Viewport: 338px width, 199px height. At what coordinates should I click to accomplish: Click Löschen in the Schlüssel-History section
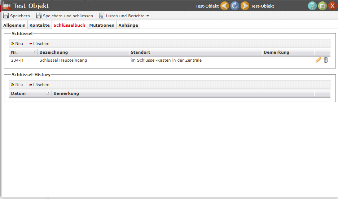click(39, 85)
